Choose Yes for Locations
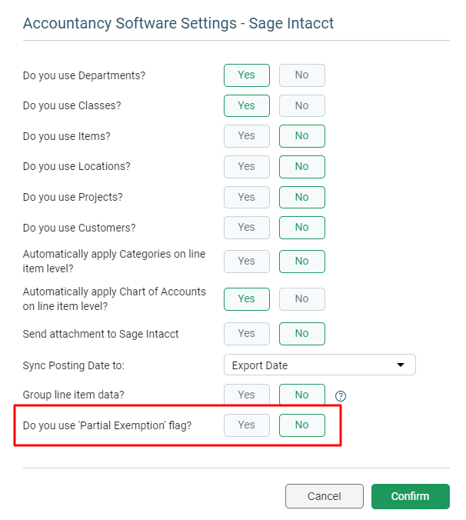Screen dimensions: 466x520 247,166
